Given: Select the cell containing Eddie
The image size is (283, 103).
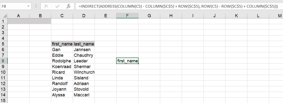Looking at the screenshot, I should (62, 55).
